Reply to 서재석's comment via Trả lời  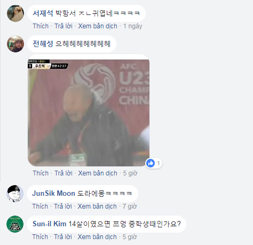[x=64, y=26]
